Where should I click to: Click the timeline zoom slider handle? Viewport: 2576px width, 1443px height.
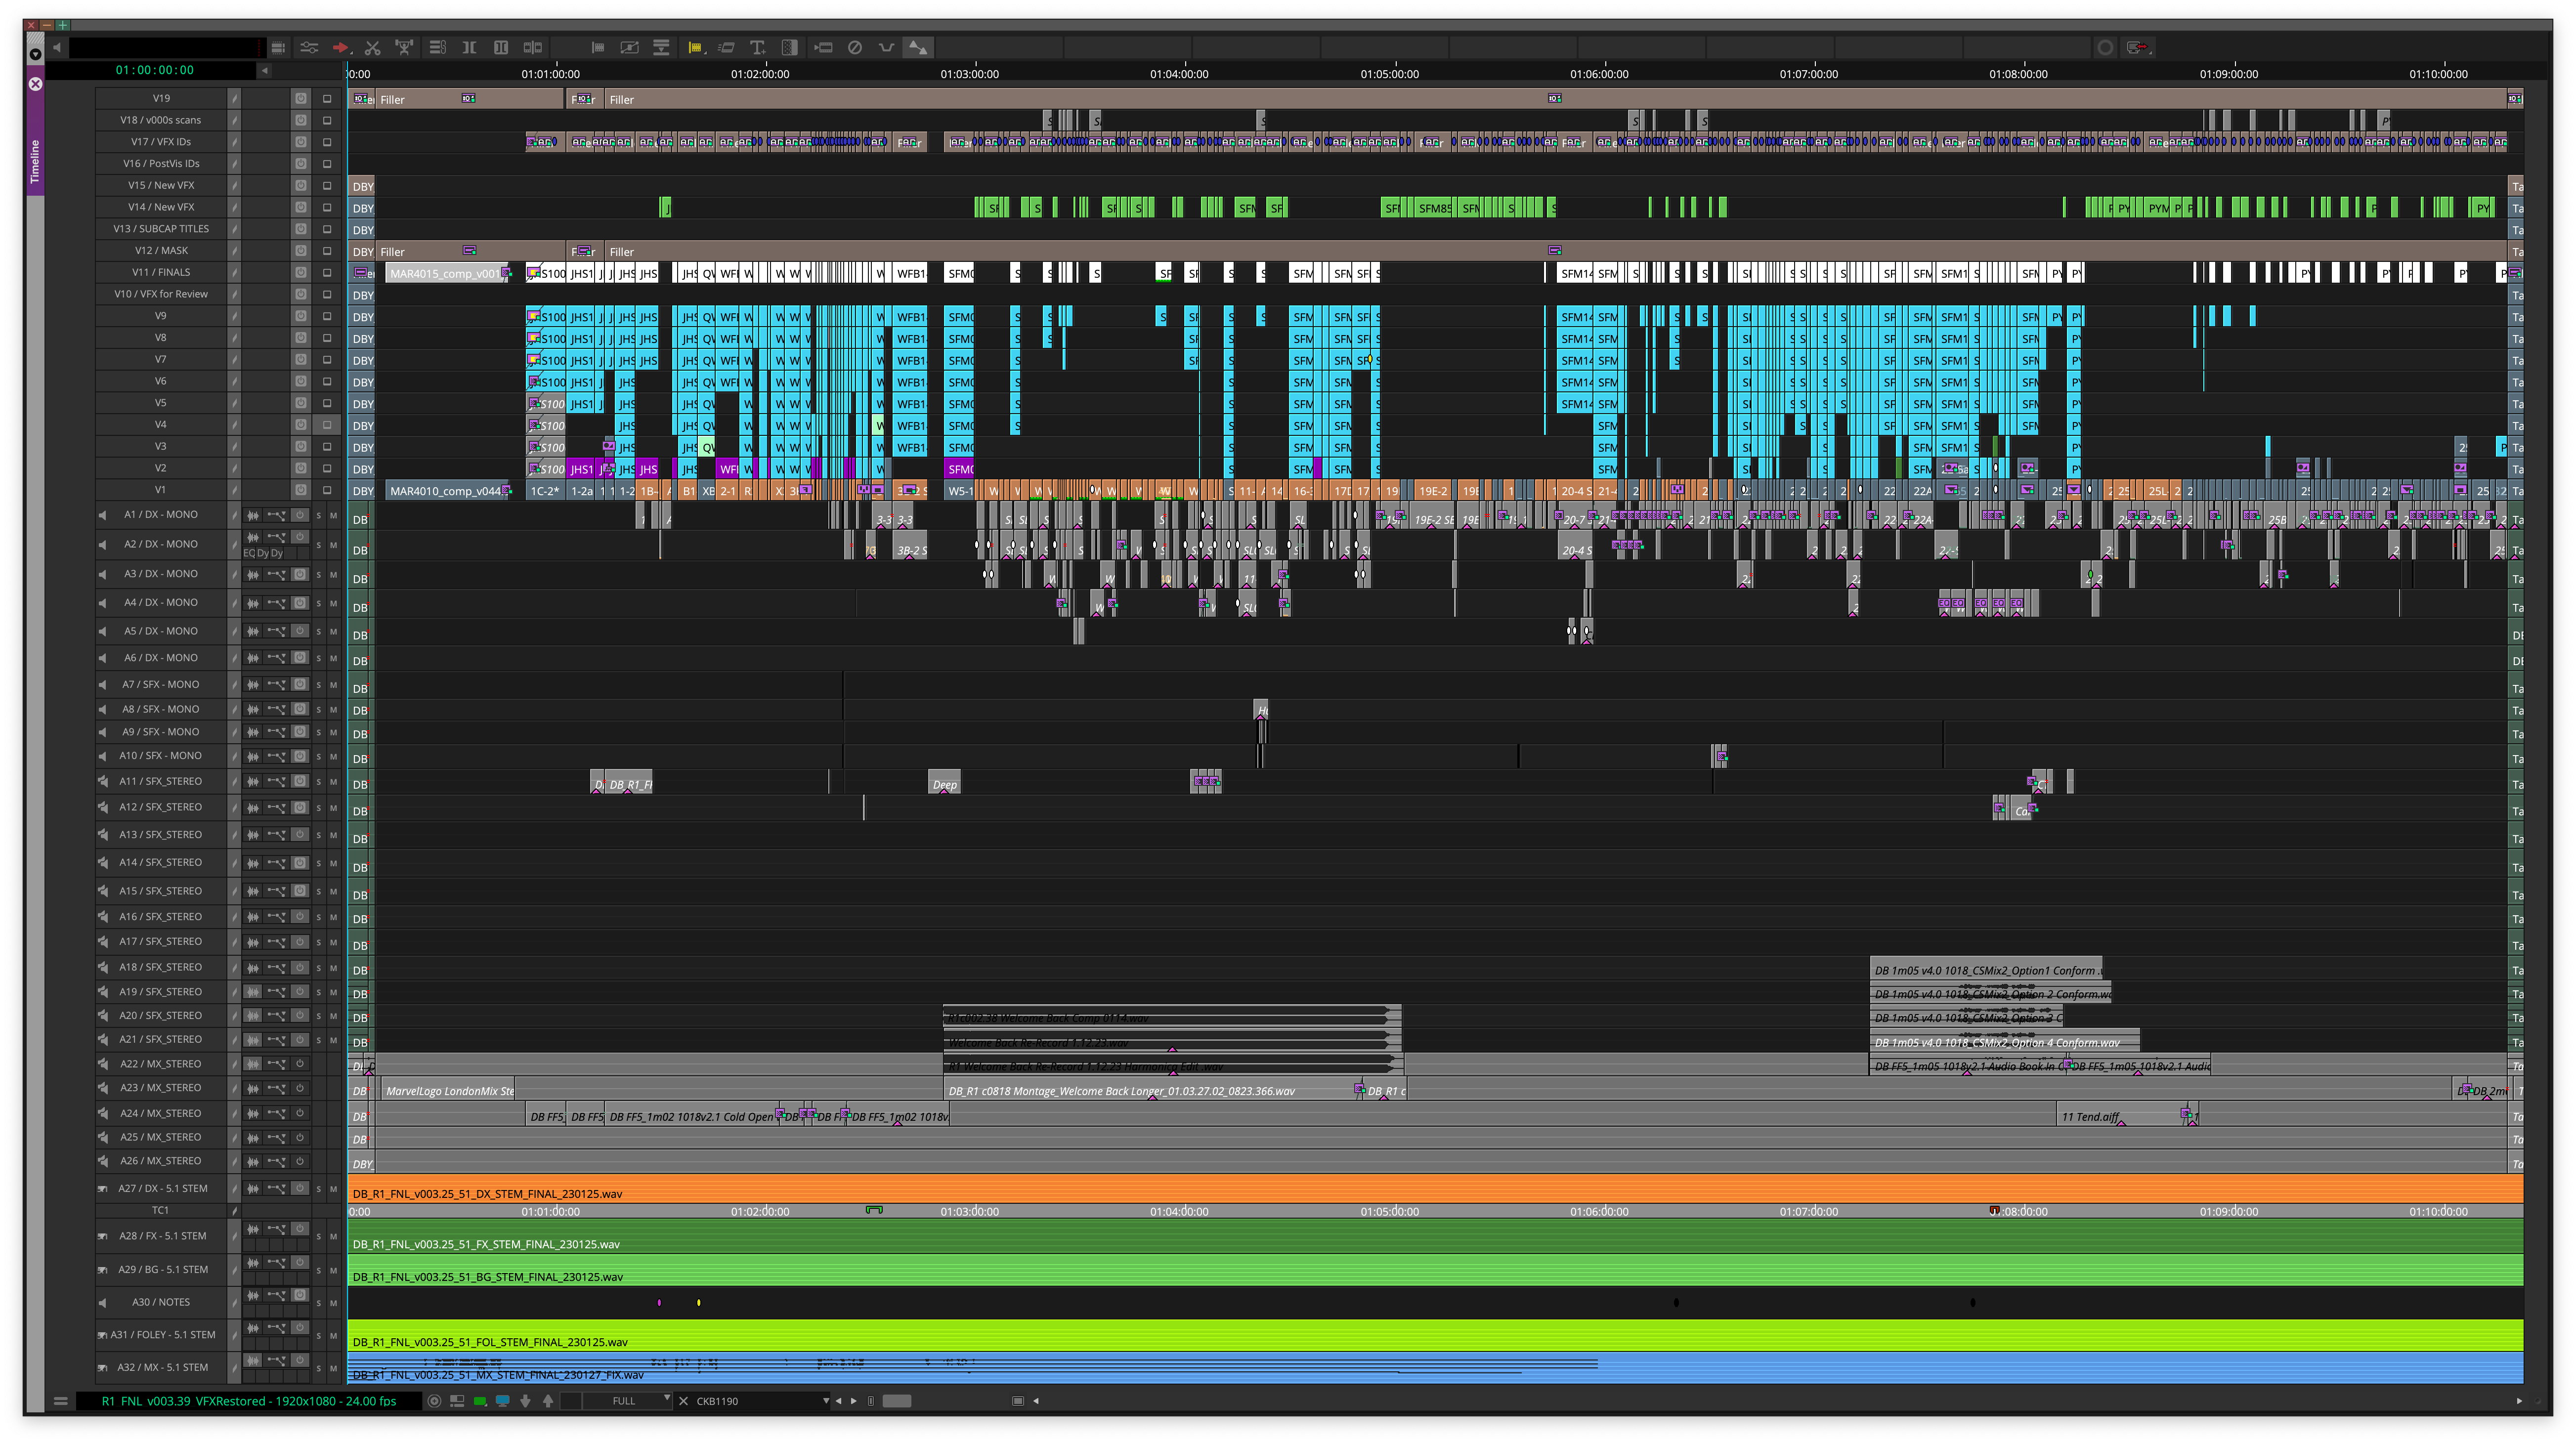pos(897,1401)
